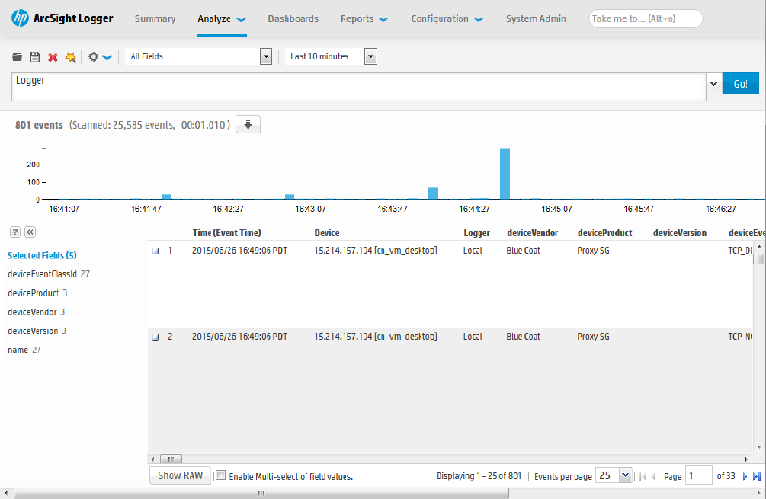Screen dimensions: 766x499
Task: Click the histogram bar before 16:43:07
Action: pyautogui.click(x=290, y=197)
